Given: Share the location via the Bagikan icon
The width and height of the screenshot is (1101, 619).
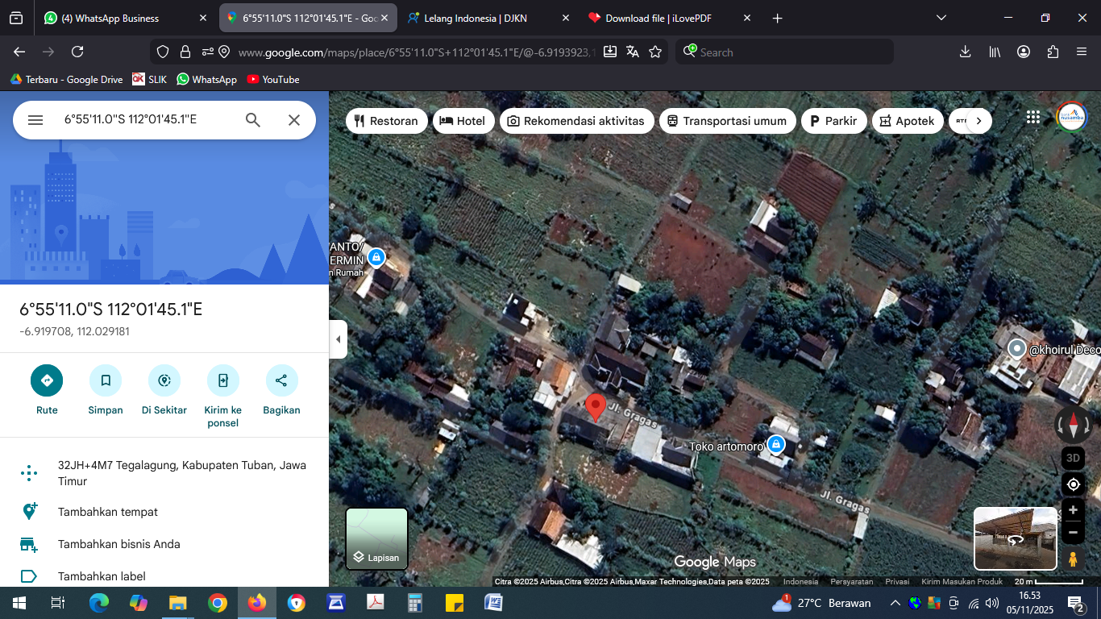Looking at the screenshot, I should pos(281,380).
